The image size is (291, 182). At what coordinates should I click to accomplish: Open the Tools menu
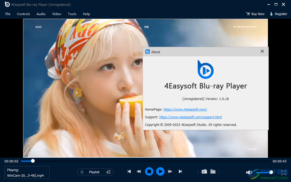(72, 14)
